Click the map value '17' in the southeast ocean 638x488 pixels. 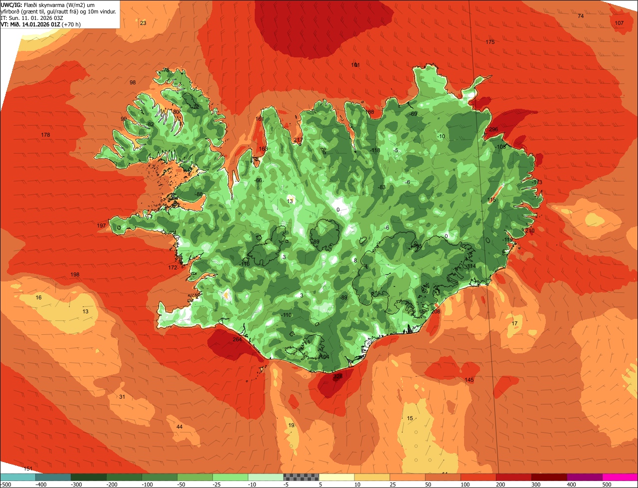[515, 324]
